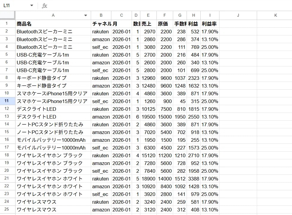Click cost value 900 in row 11
This screenshot has height=215, width=292.
[x=165, y=101]
